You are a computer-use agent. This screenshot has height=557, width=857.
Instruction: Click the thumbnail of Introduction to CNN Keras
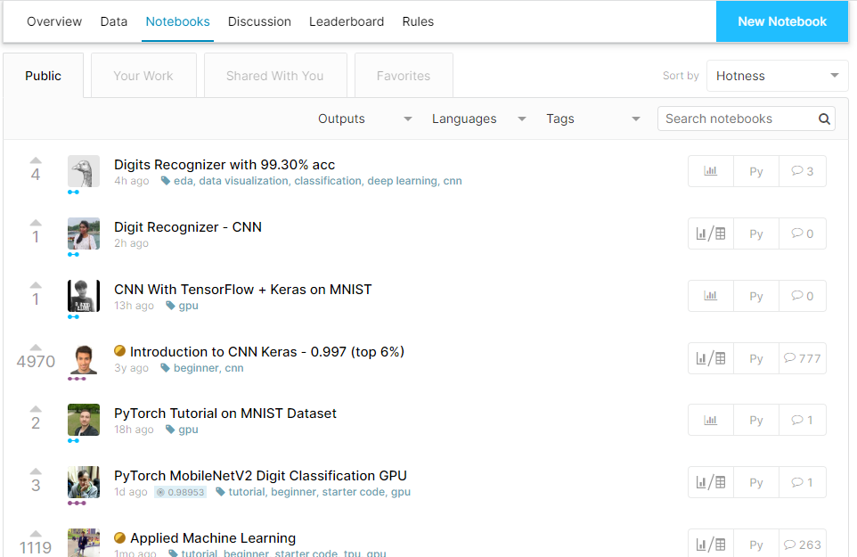(83, 360)
